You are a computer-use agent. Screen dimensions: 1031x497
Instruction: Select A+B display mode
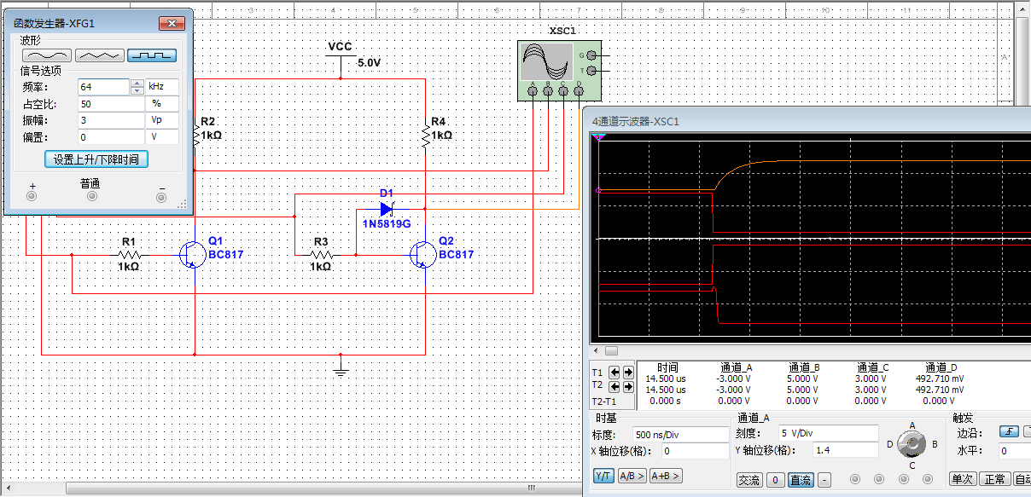pyautogui.click(x=666, y=476)
